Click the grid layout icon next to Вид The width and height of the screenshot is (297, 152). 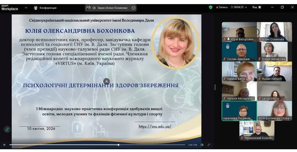point(260,7)
